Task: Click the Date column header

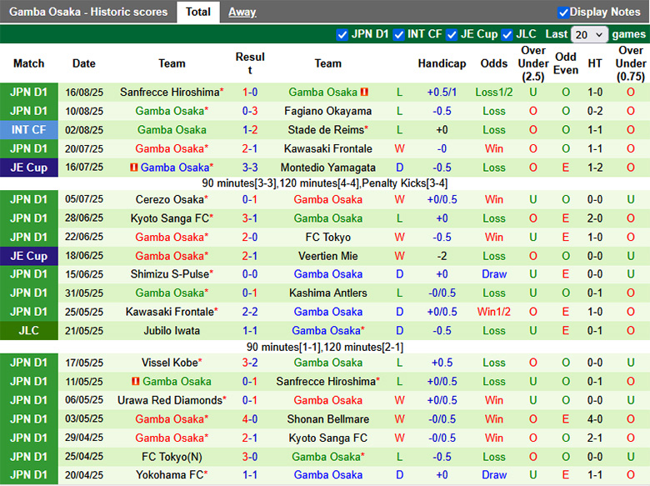Action: [83, 63]
